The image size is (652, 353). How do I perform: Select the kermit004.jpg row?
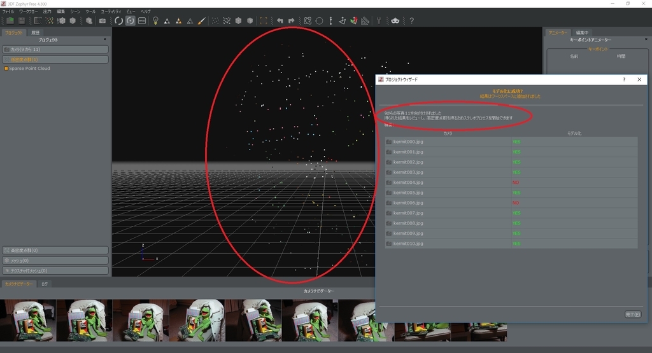pyautogui.click(x=511, y=183)
